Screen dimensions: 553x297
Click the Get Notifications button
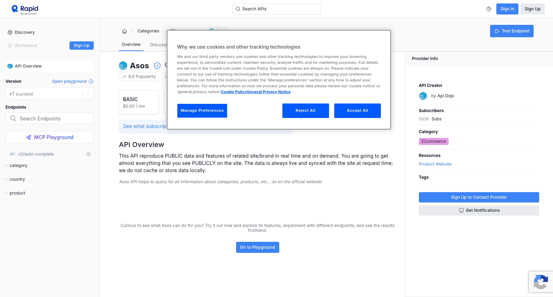click(479, 210)
